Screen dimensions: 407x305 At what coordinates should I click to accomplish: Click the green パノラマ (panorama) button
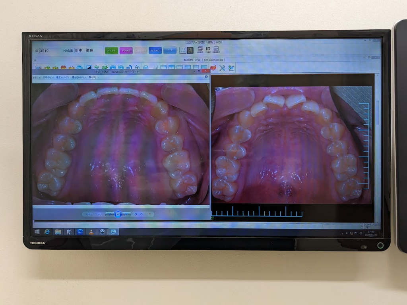111,50
